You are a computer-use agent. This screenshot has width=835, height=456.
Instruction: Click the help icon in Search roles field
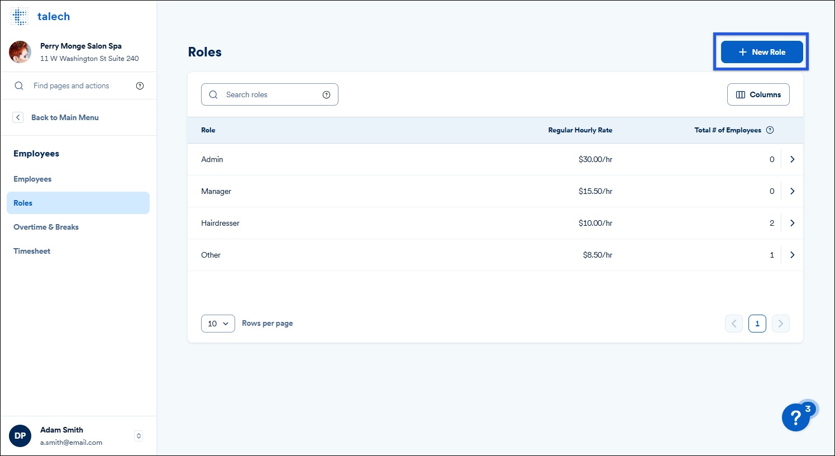pos(326,94)
